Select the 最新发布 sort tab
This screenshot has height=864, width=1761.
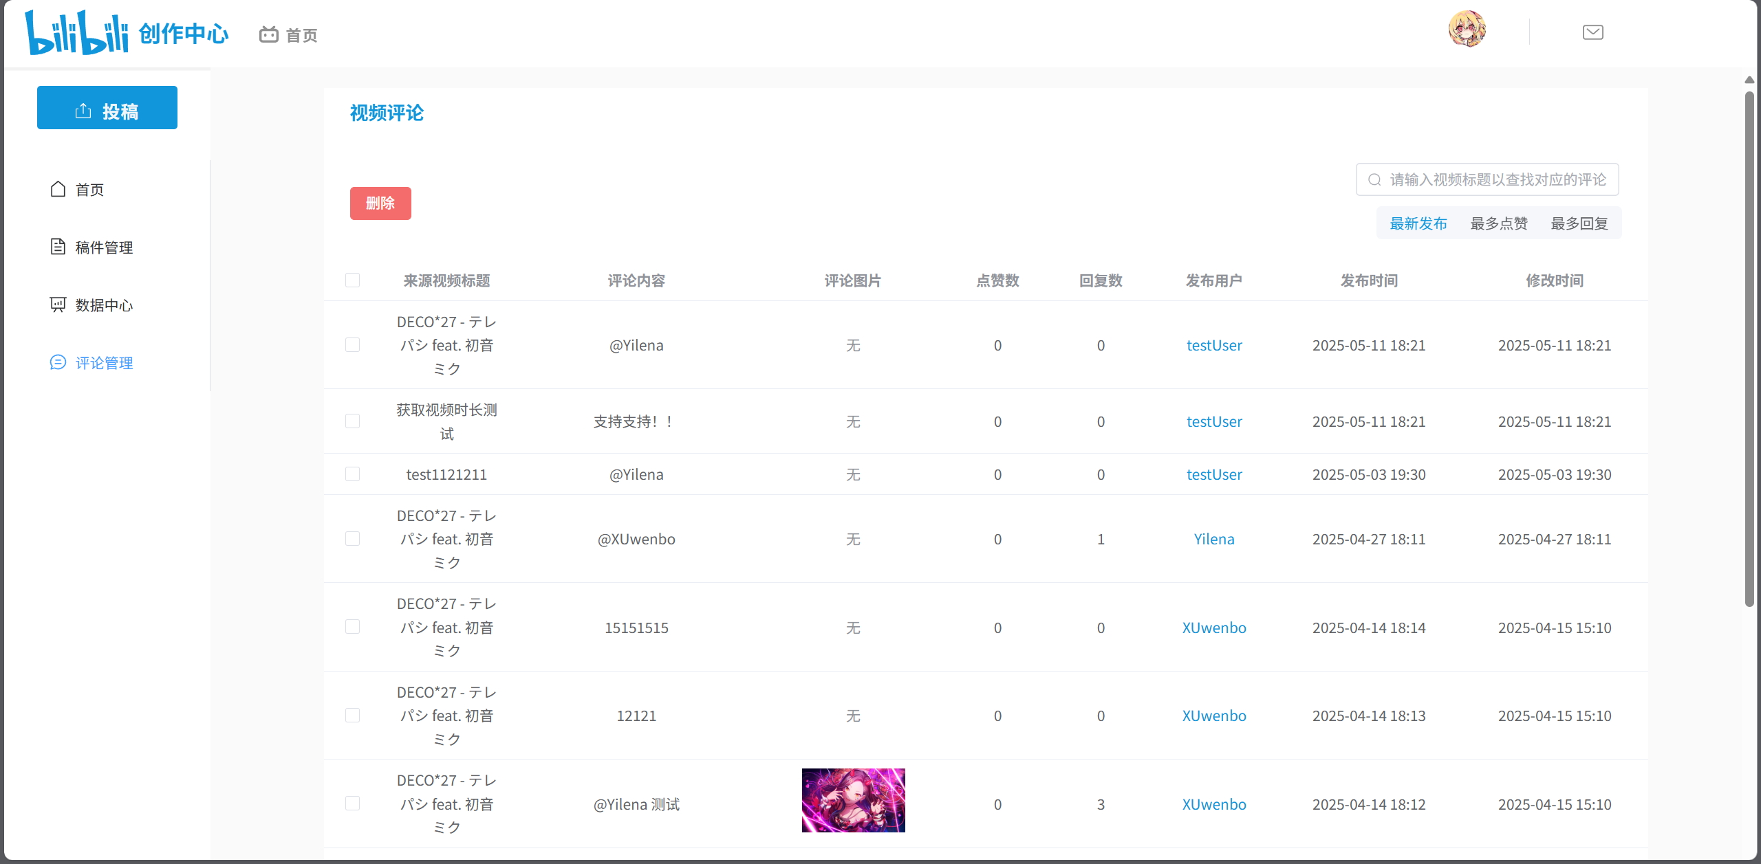pyautogui.click(x=1418, y=223)
